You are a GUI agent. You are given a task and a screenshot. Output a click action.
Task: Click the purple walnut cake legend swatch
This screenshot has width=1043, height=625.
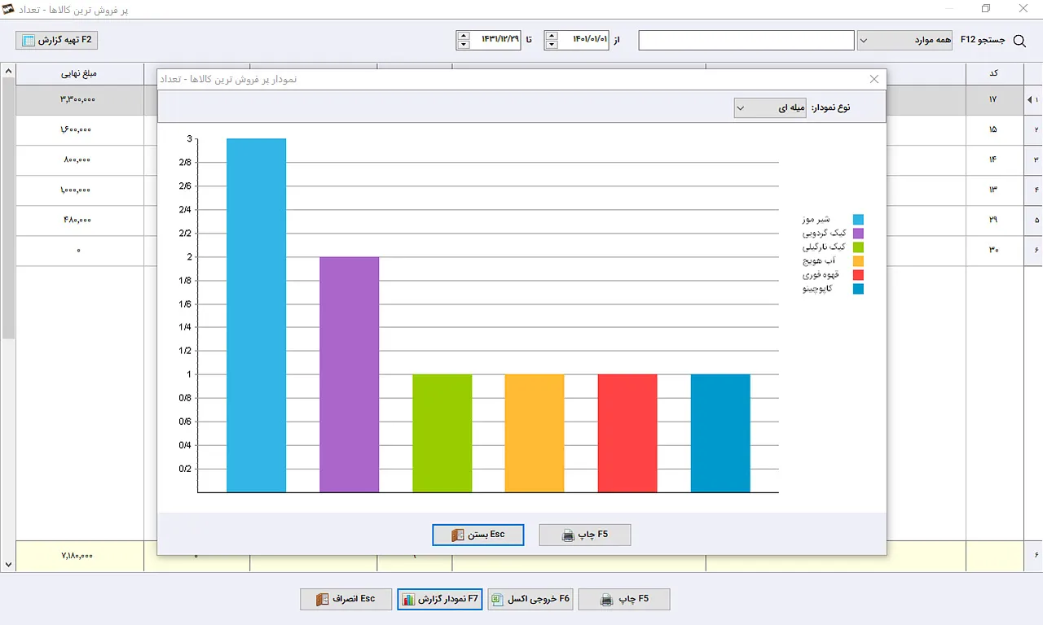(858, 234)
